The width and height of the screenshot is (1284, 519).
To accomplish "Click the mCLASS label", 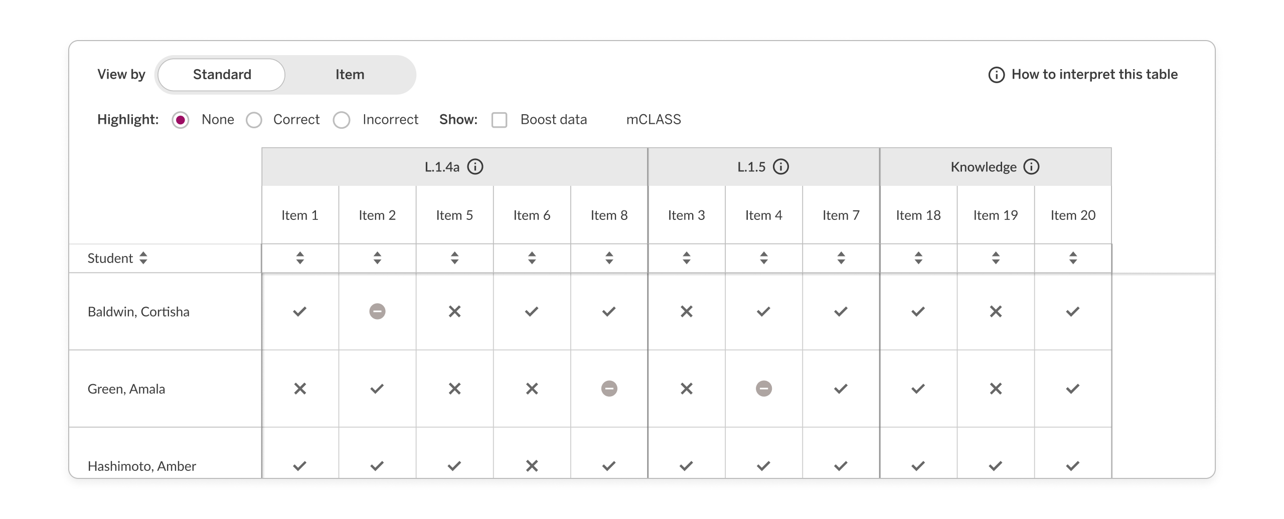I will (x=654, y=120).
